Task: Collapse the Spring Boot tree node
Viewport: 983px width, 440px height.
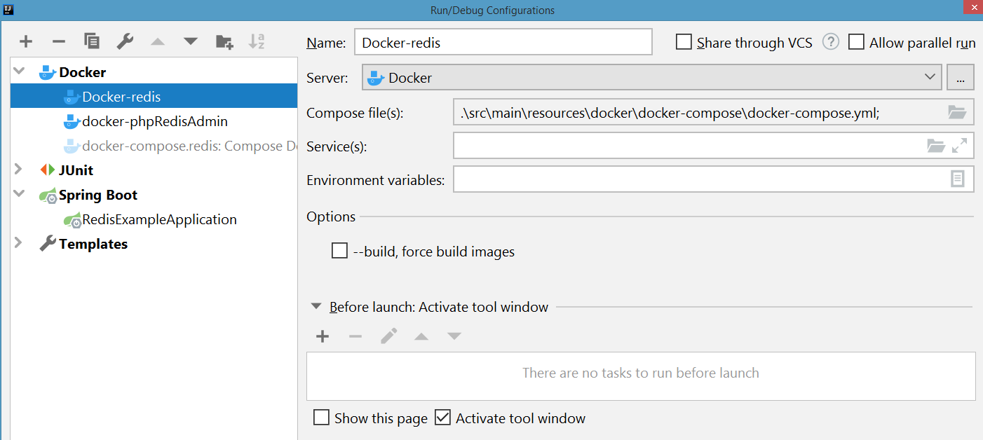Action: [19, 195]
